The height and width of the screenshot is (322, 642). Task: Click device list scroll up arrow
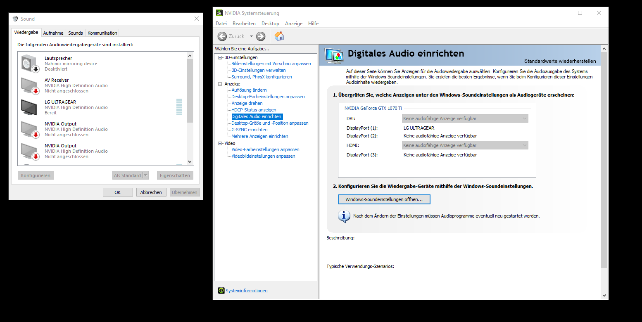190,55
